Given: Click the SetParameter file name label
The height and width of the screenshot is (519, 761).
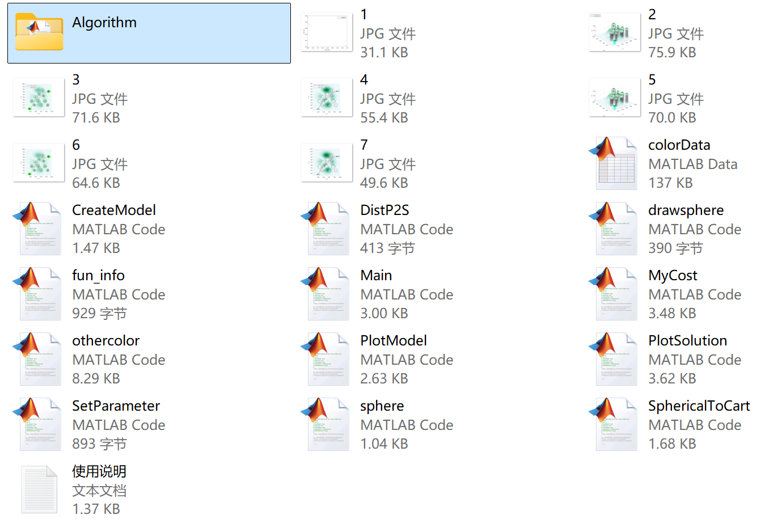Looking at the screenshot, I should [x=116, y=406].
